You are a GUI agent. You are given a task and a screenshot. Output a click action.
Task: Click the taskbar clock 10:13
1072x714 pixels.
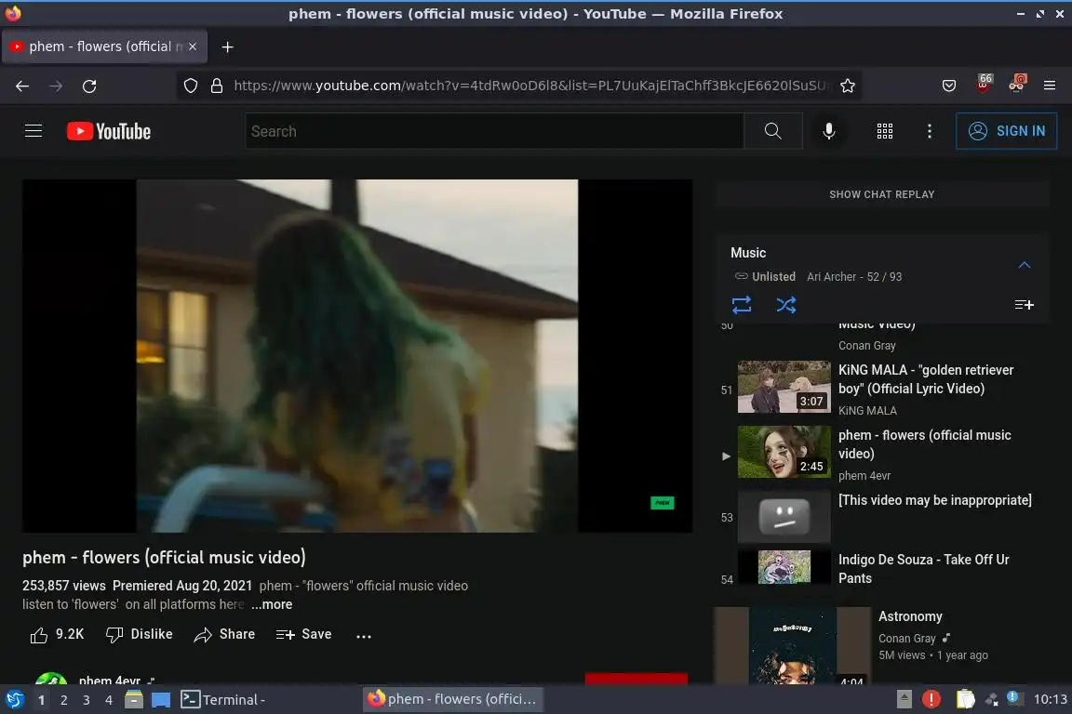point(1050,699)
